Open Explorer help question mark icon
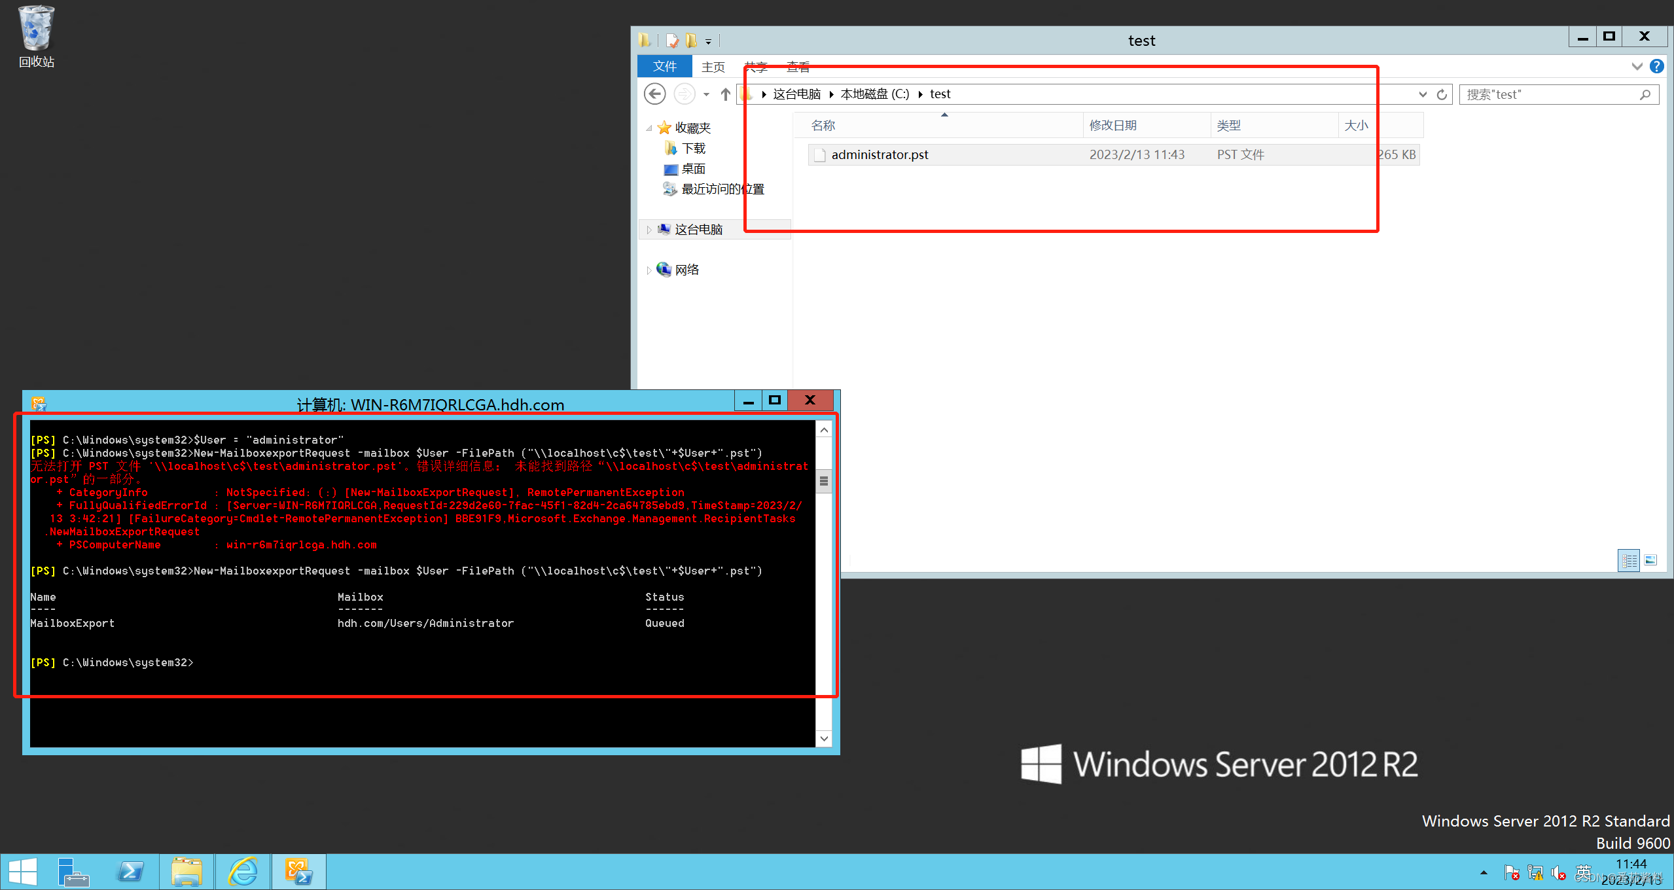 point(1656,66)
